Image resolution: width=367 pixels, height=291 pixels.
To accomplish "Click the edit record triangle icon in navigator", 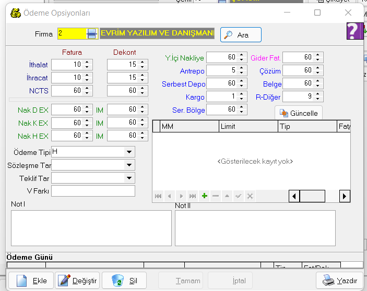I will [x=227, y=196].
